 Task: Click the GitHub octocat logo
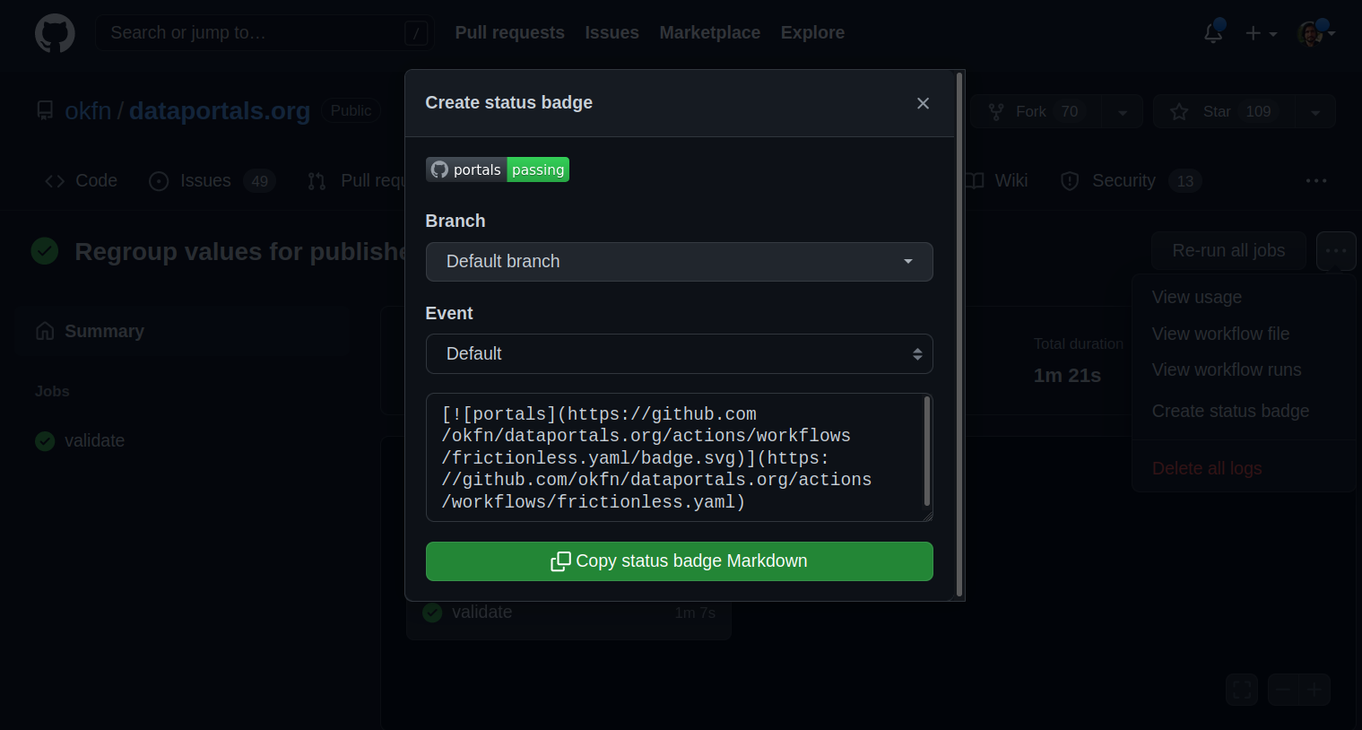(55, 33)
